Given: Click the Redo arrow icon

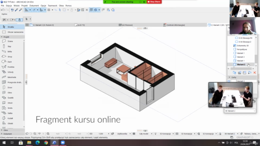Looking at the screenshot, I should tap(7, 10).
